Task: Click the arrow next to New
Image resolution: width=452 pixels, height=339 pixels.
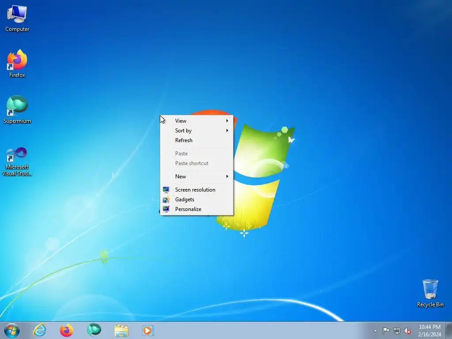Action: tap(227, 177)
